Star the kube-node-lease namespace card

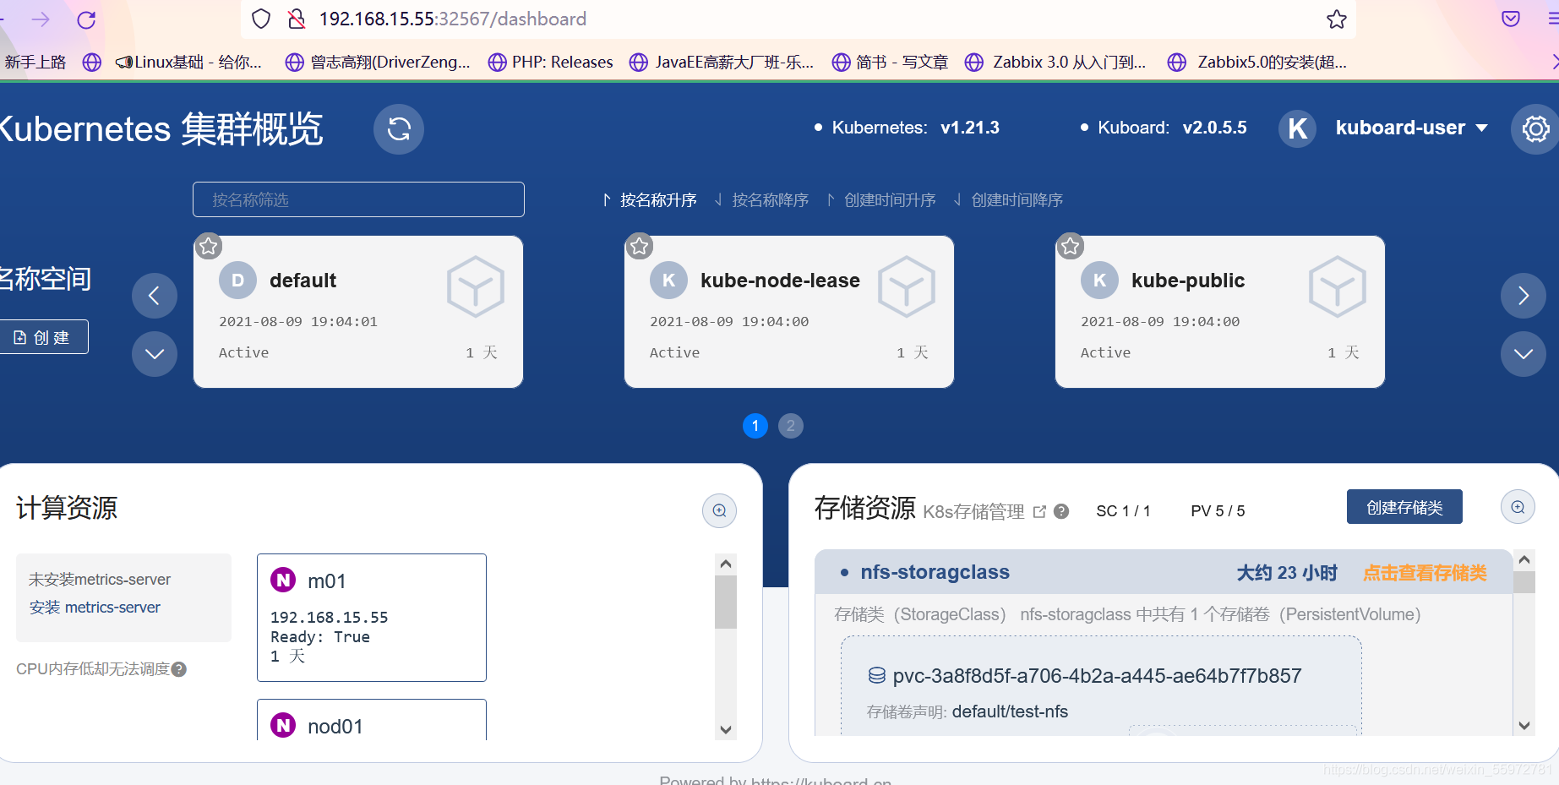click(x=640, y=246)
